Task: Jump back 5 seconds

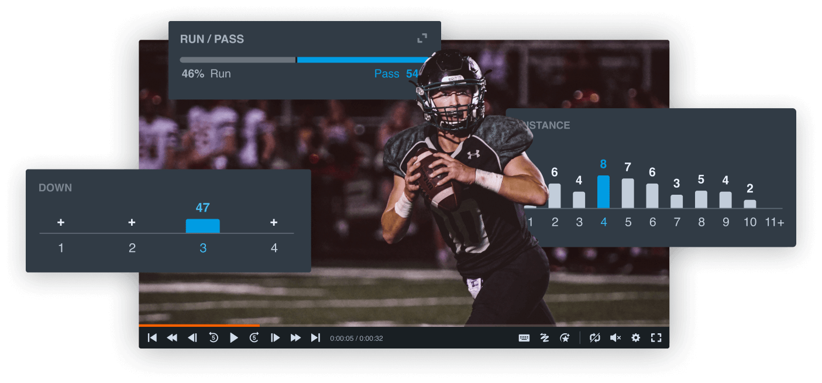Action: tap(214, 338)
